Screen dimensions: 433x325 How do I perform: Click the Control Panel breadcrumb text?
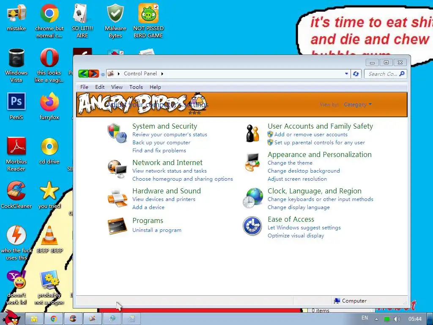[x=140, y=74]
